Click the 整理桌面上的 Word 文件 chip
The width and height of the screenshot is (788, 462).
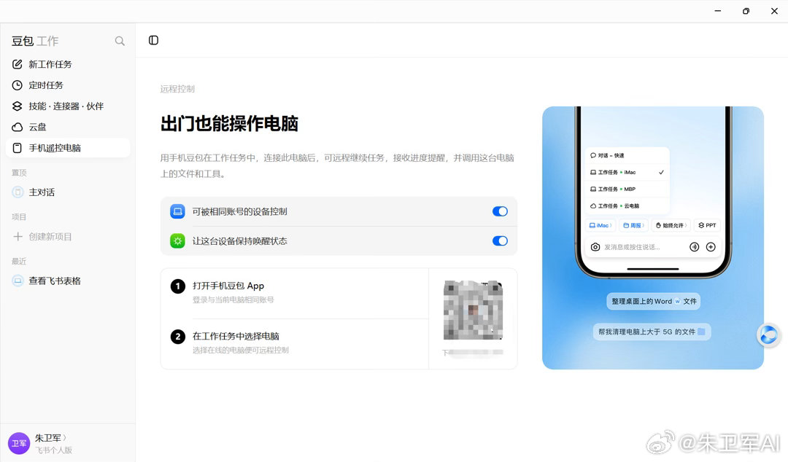pos(654,301)
